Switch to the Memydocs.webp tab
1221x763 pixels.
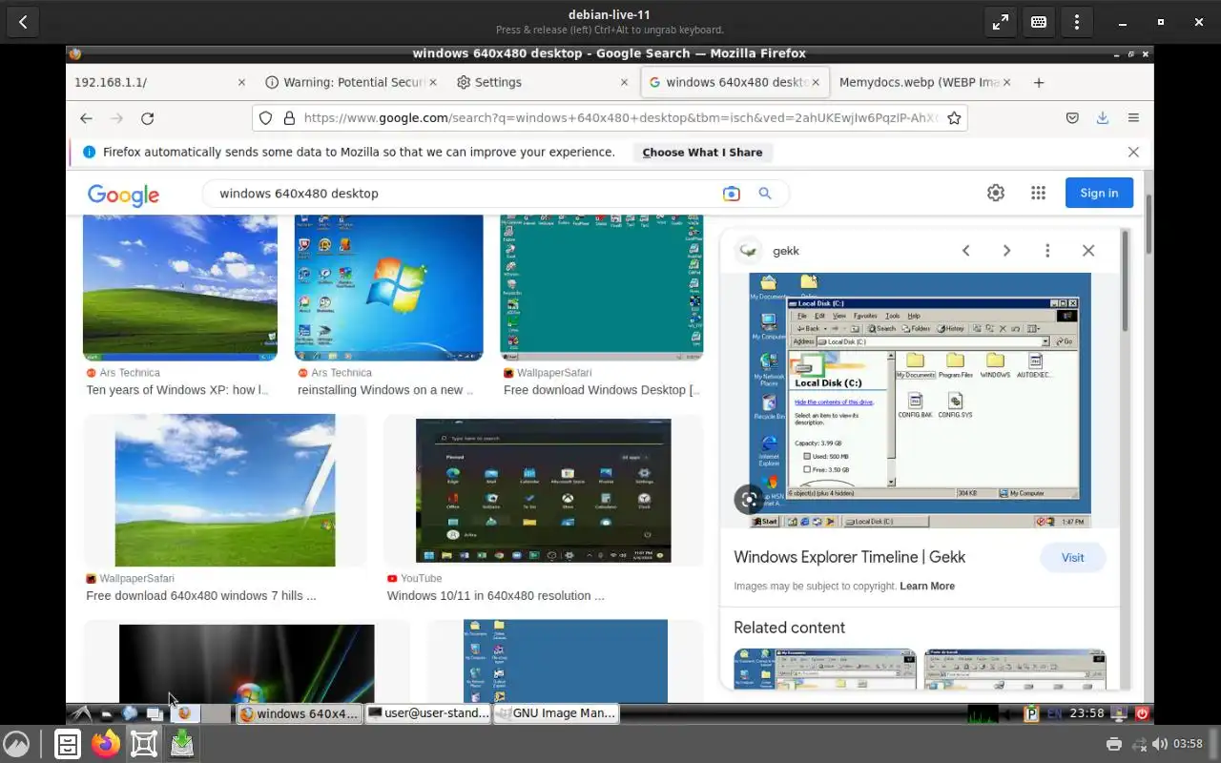pos(923,82)
